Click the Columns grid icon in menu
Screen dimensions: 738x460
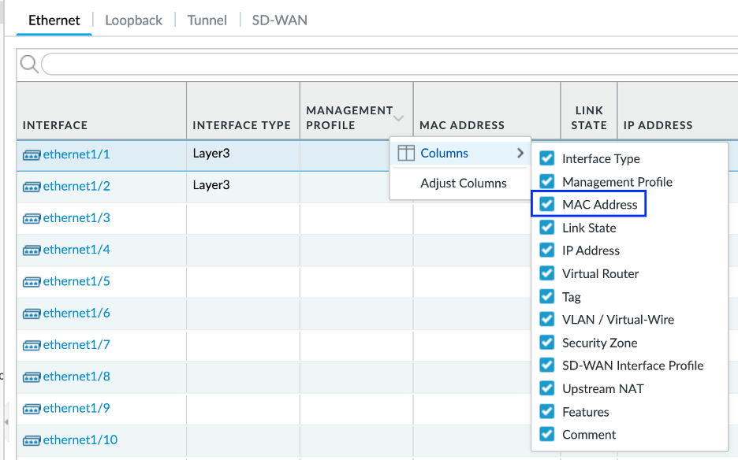pyautogui.click(x=405, y=154)
